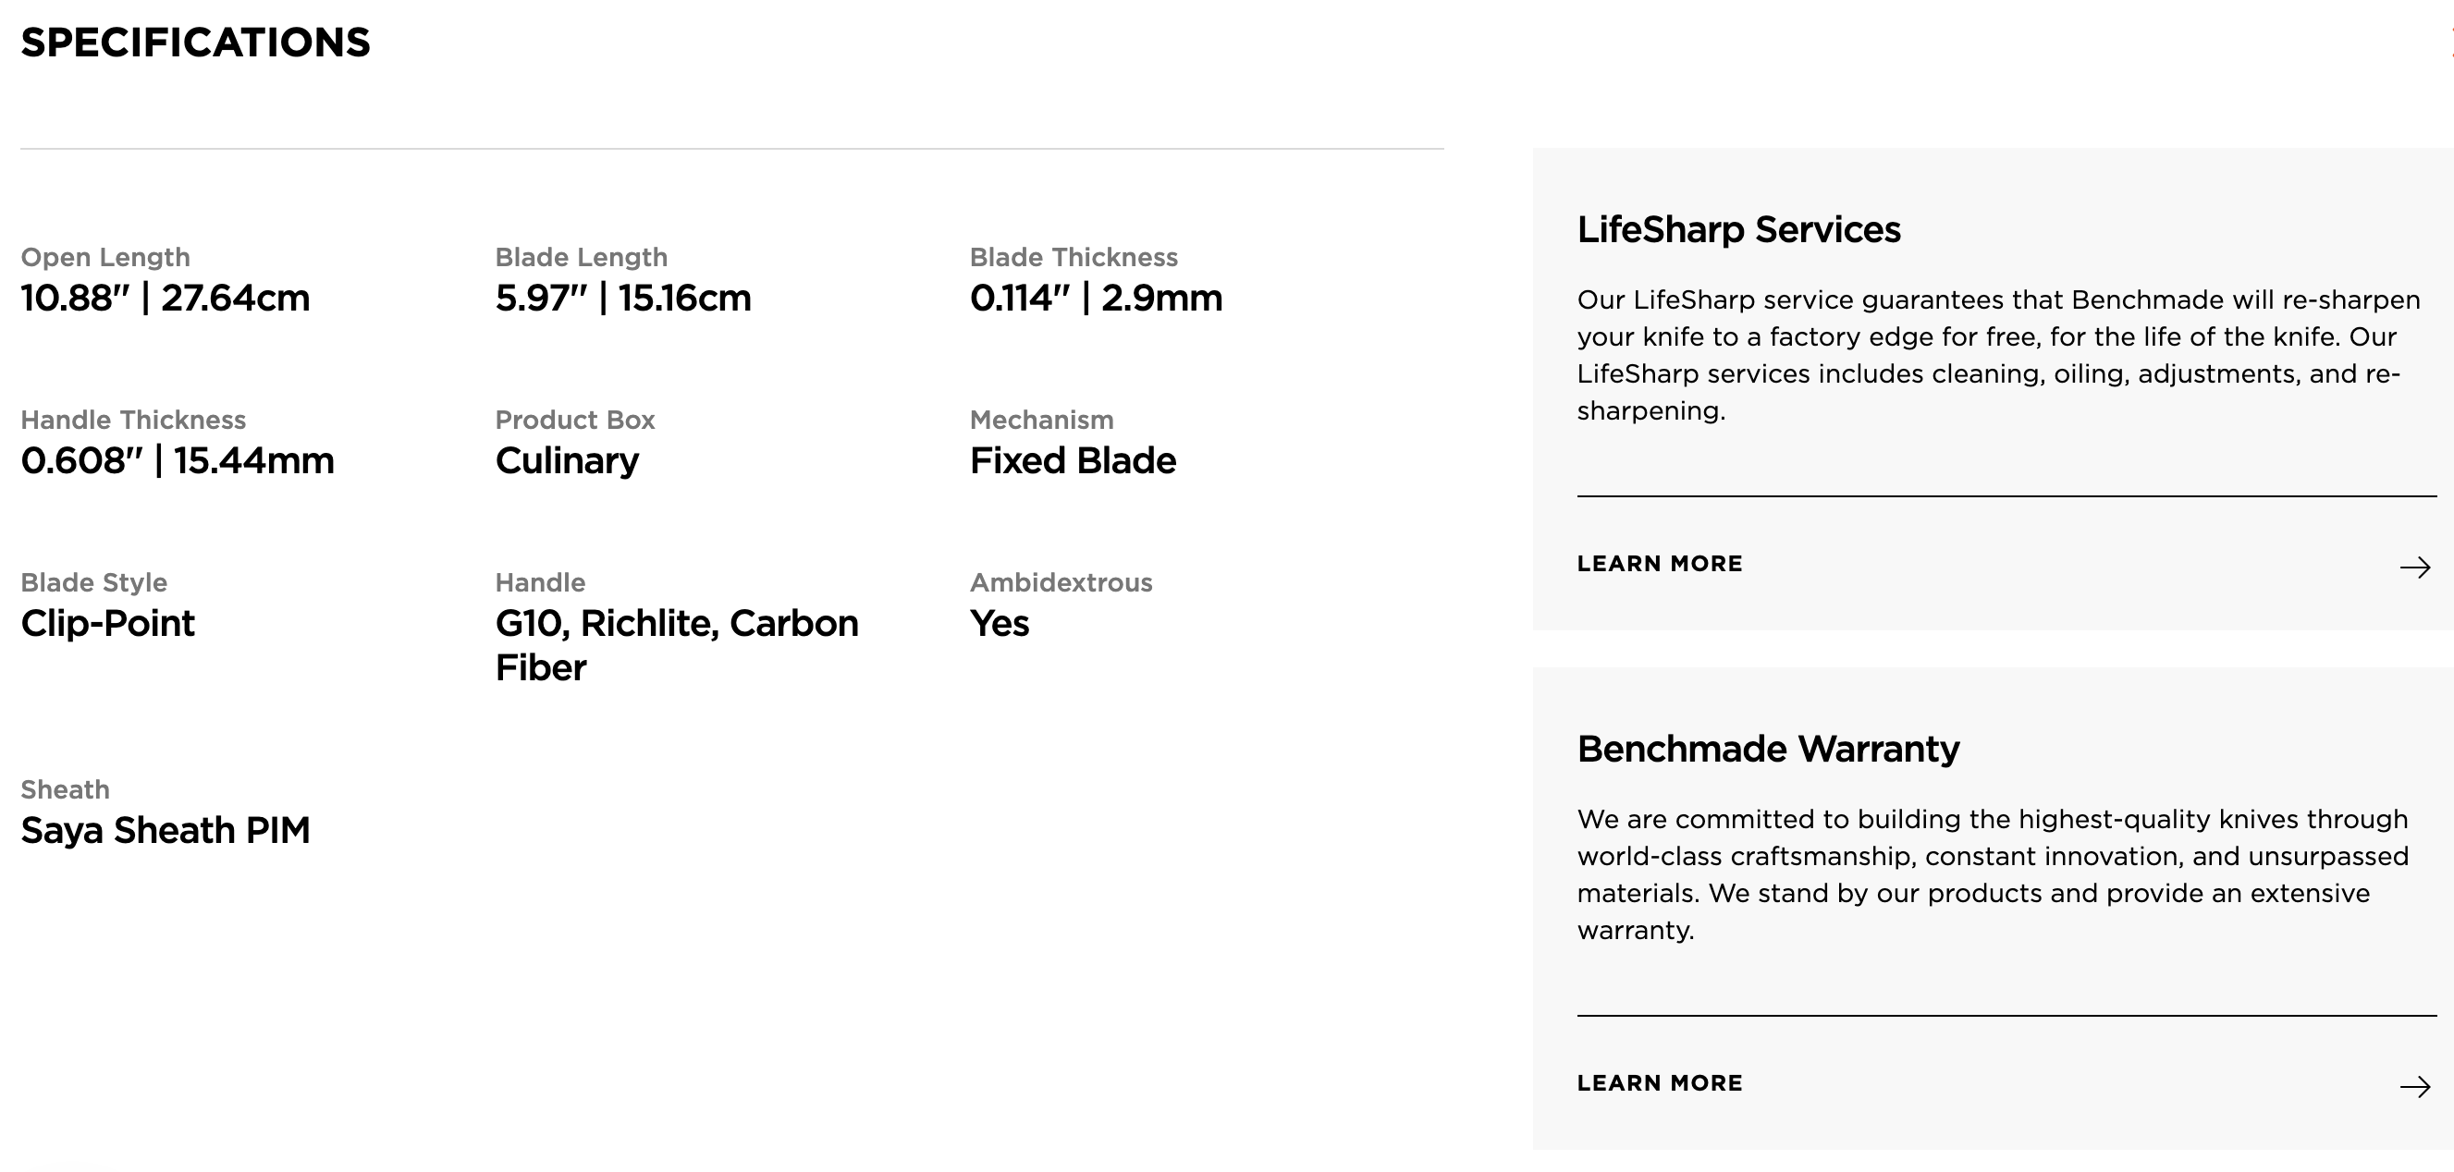Click the Mechanism value Fixed Blade
The width and height of the screenshot is (2454, 1172).
click(x=1073, y=462)
